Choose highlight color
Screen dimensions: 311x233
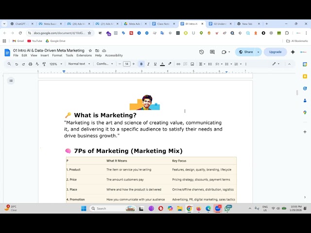tap(170, 64)
